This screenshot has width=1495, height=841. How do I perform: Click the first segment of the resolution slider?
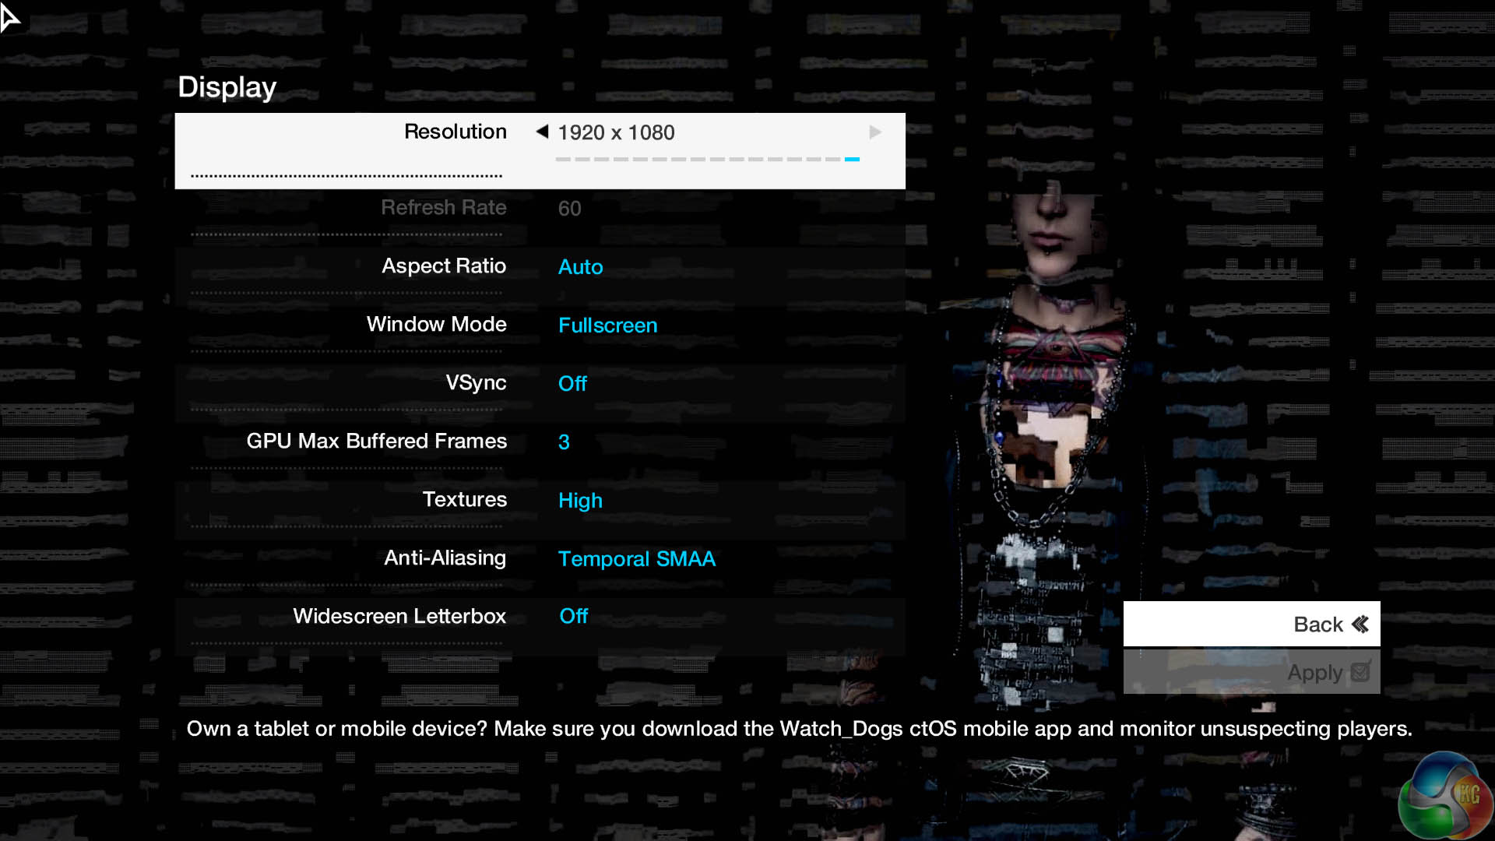click(563, 159)
